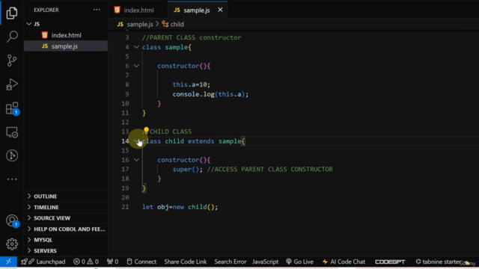The width and height of the screenshot is (479, 269).
Task: Show errors and warnings problems panel
Action: coord(86,262)
